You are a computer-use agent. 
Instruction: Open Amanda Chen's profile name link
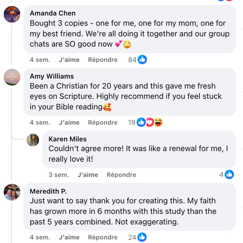pyautogui.click(x=53, y=13)
